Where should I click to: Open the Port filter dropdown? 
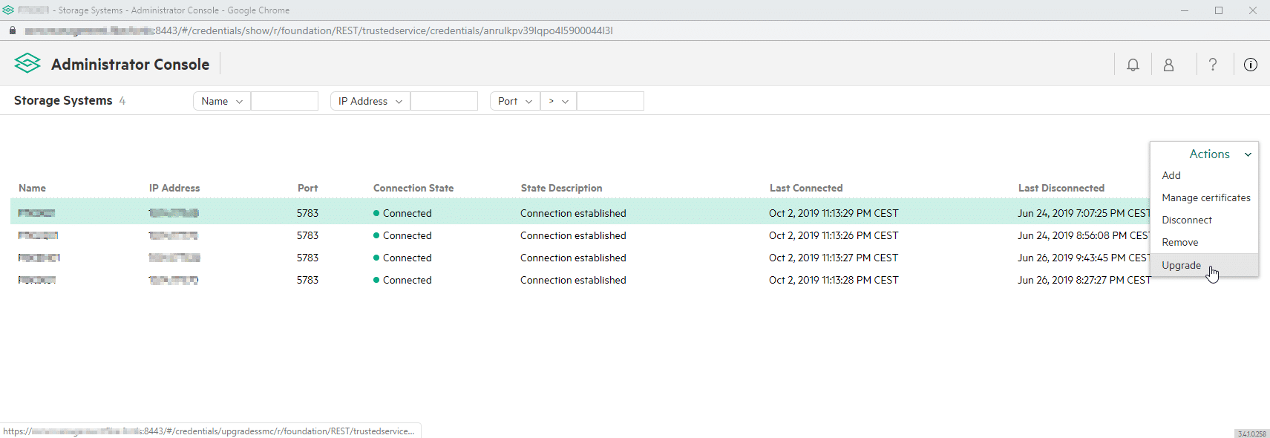(x=515, y=101)
